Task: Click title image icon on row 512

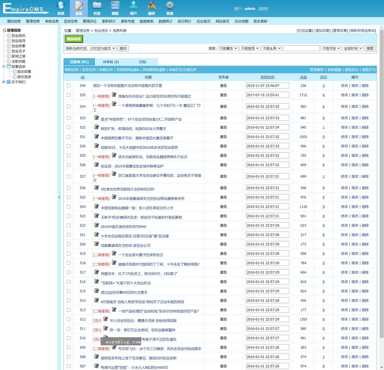Action: [105, 319]
